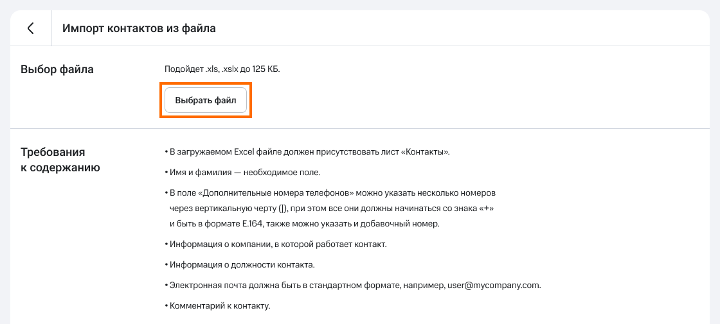This screenshot has width=720, height=324.
Task: Click the «Импорт контактов из файла» page title
Action: tap(139, 28)
